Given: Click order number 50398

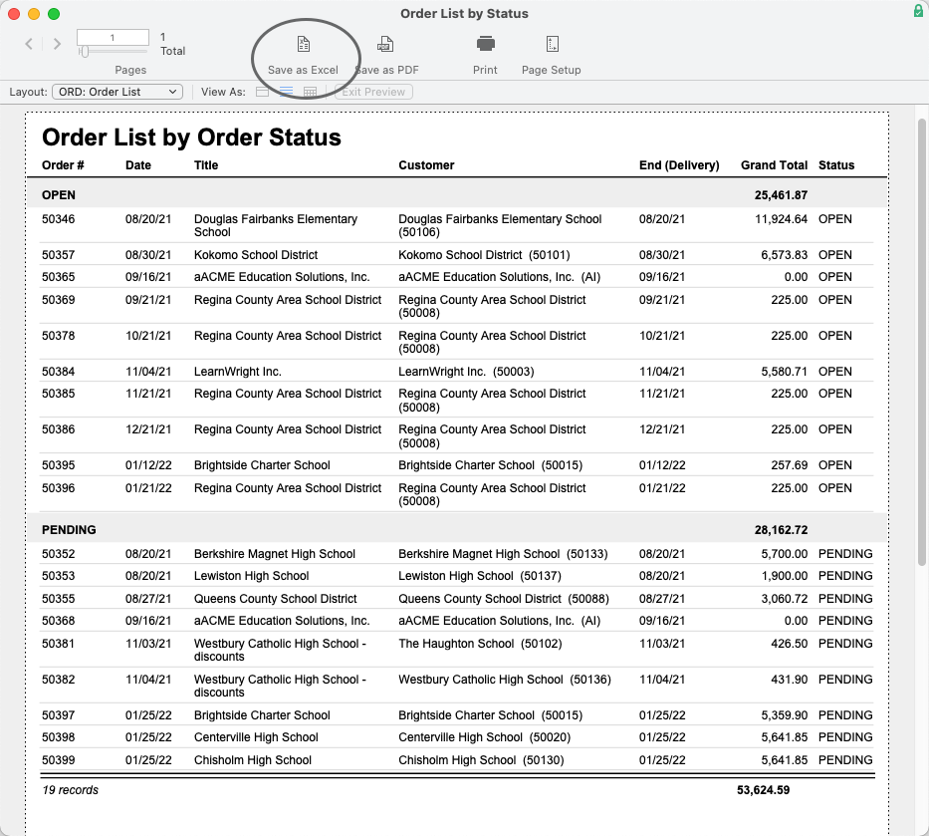Looking at the screenshot, I should 58,737.
